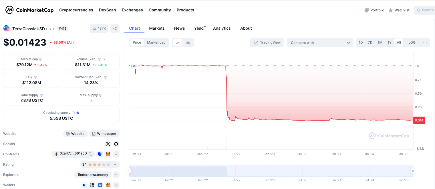The image size is (435, 189).
Task: Switch to the Yield tab
Action: 199,28
